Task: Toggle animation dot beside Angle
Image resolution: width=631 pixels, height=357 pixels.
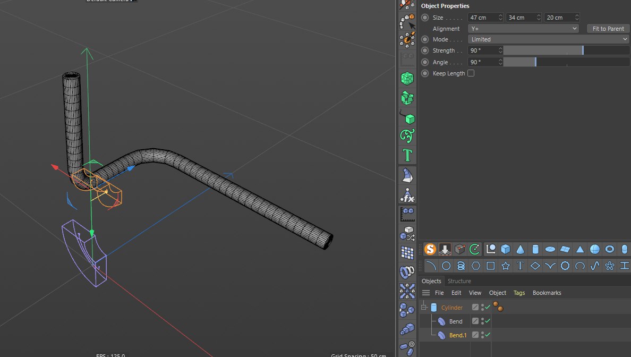Action: click(425, 62)
